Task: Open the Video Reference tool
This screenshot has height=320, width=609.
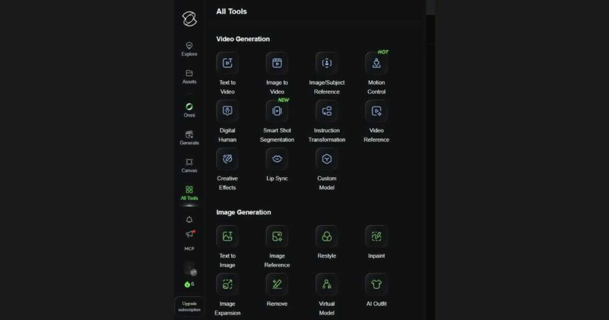Action: 376,121
